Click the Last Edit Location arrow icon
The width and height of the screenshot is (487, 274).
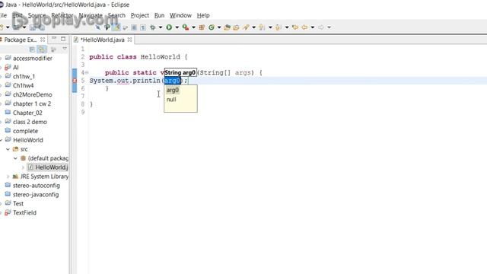pyautogui.click(x=295, y=27)
